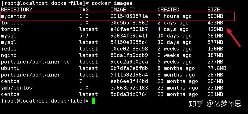248x114 pixels.
Task: Click the centos tag 7 entry
Action: point(81,81)
